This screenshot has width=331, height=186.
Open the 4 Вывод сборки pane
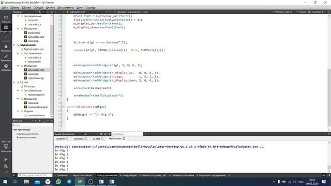click(x=128, y=176)
